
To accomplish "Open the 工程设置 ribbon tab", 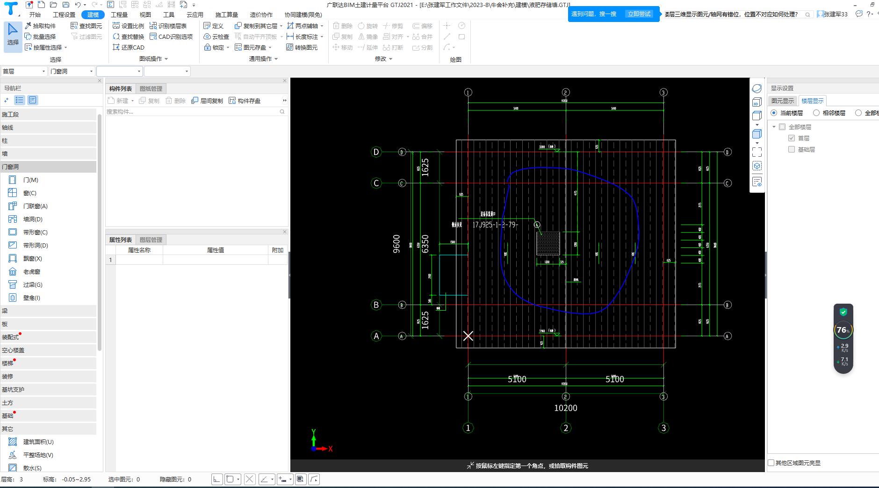I will point(64,15).
